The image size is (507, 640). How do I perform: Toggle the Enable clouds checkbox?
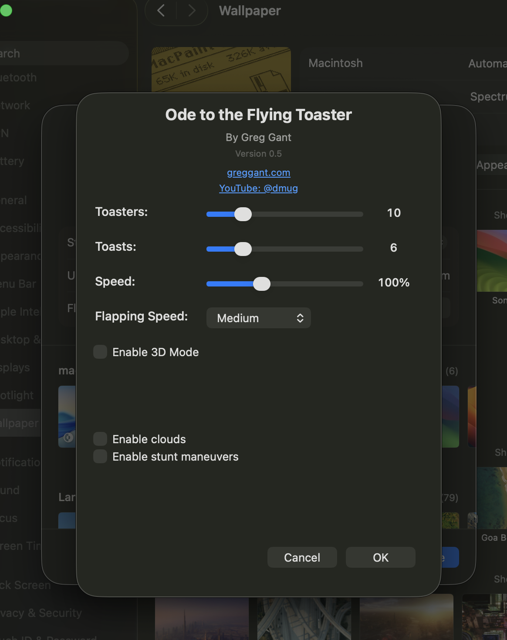tap(100, 439)
